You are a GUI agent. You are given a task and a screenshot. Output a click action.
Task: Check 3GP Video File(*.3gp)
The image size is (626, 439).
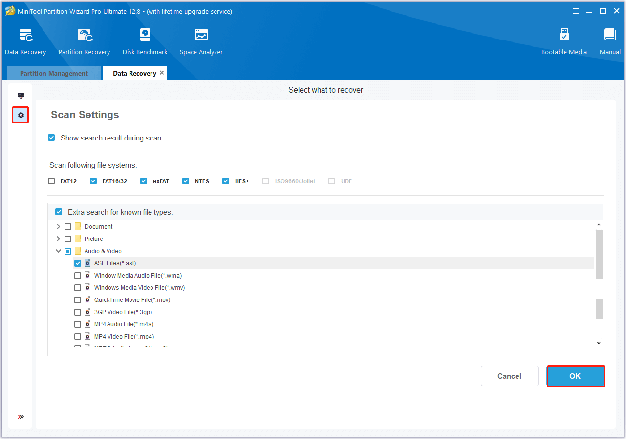pyautogui.click(x=78, y=312)
